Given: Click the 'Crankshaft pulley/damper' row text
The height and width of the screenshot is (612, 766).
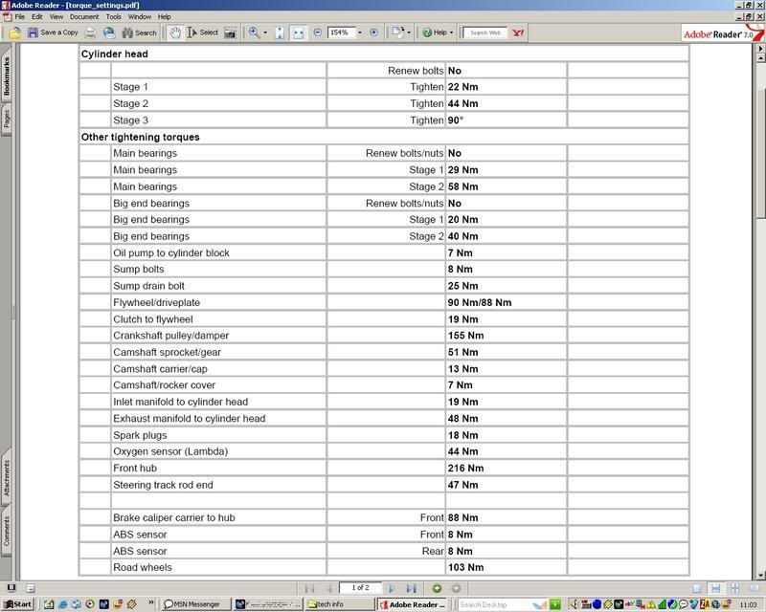Looking at the screenshot, I should [171, 336].
